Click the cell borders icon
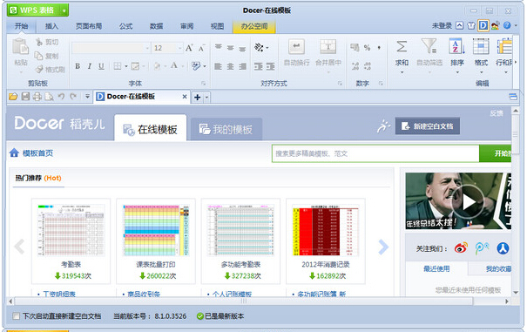 [118, 66]
